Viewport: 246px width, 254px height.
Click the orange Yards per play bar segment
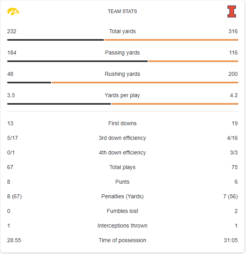(175, 104)
